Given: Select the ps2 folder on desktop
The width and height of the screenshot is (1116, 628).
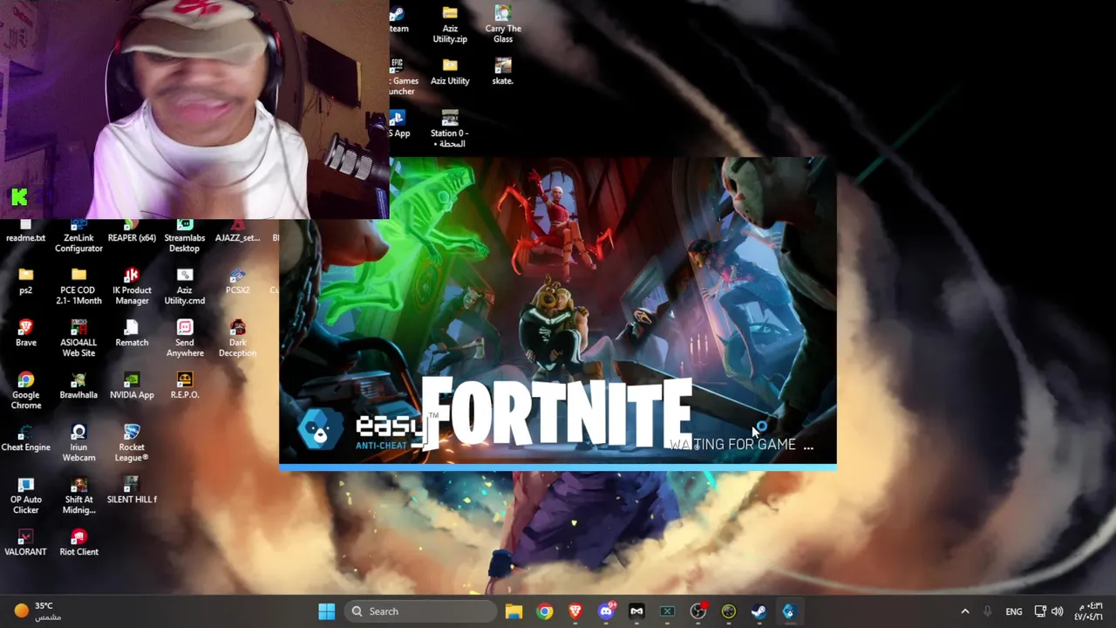Looking at the screenshot, I should pos(26,281).
